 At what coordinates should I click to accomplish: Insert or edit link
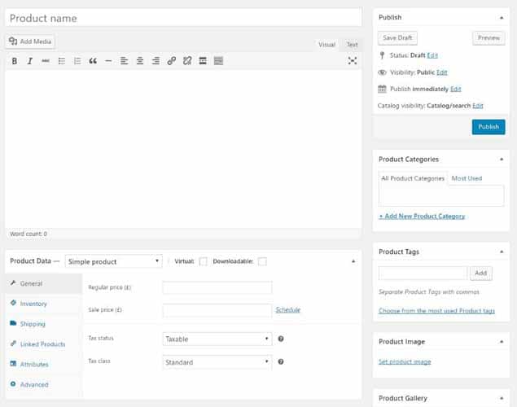(x=172, y=61)
